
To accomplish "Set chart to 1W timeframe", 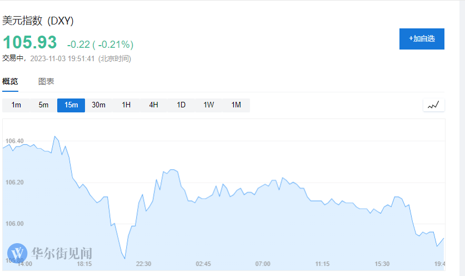I will pyautogui.click(x=208, y=105).
